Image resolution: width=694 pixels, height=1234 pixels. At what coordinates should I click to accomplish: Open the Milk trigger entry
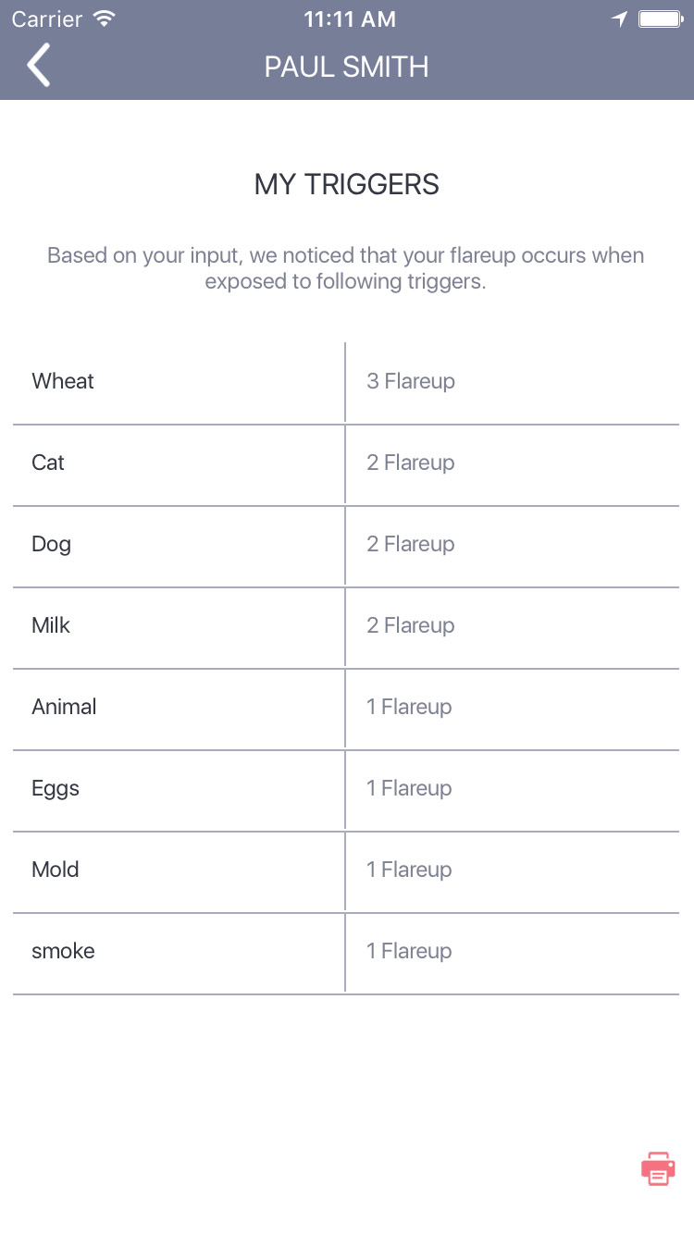[x=346, y=627]
